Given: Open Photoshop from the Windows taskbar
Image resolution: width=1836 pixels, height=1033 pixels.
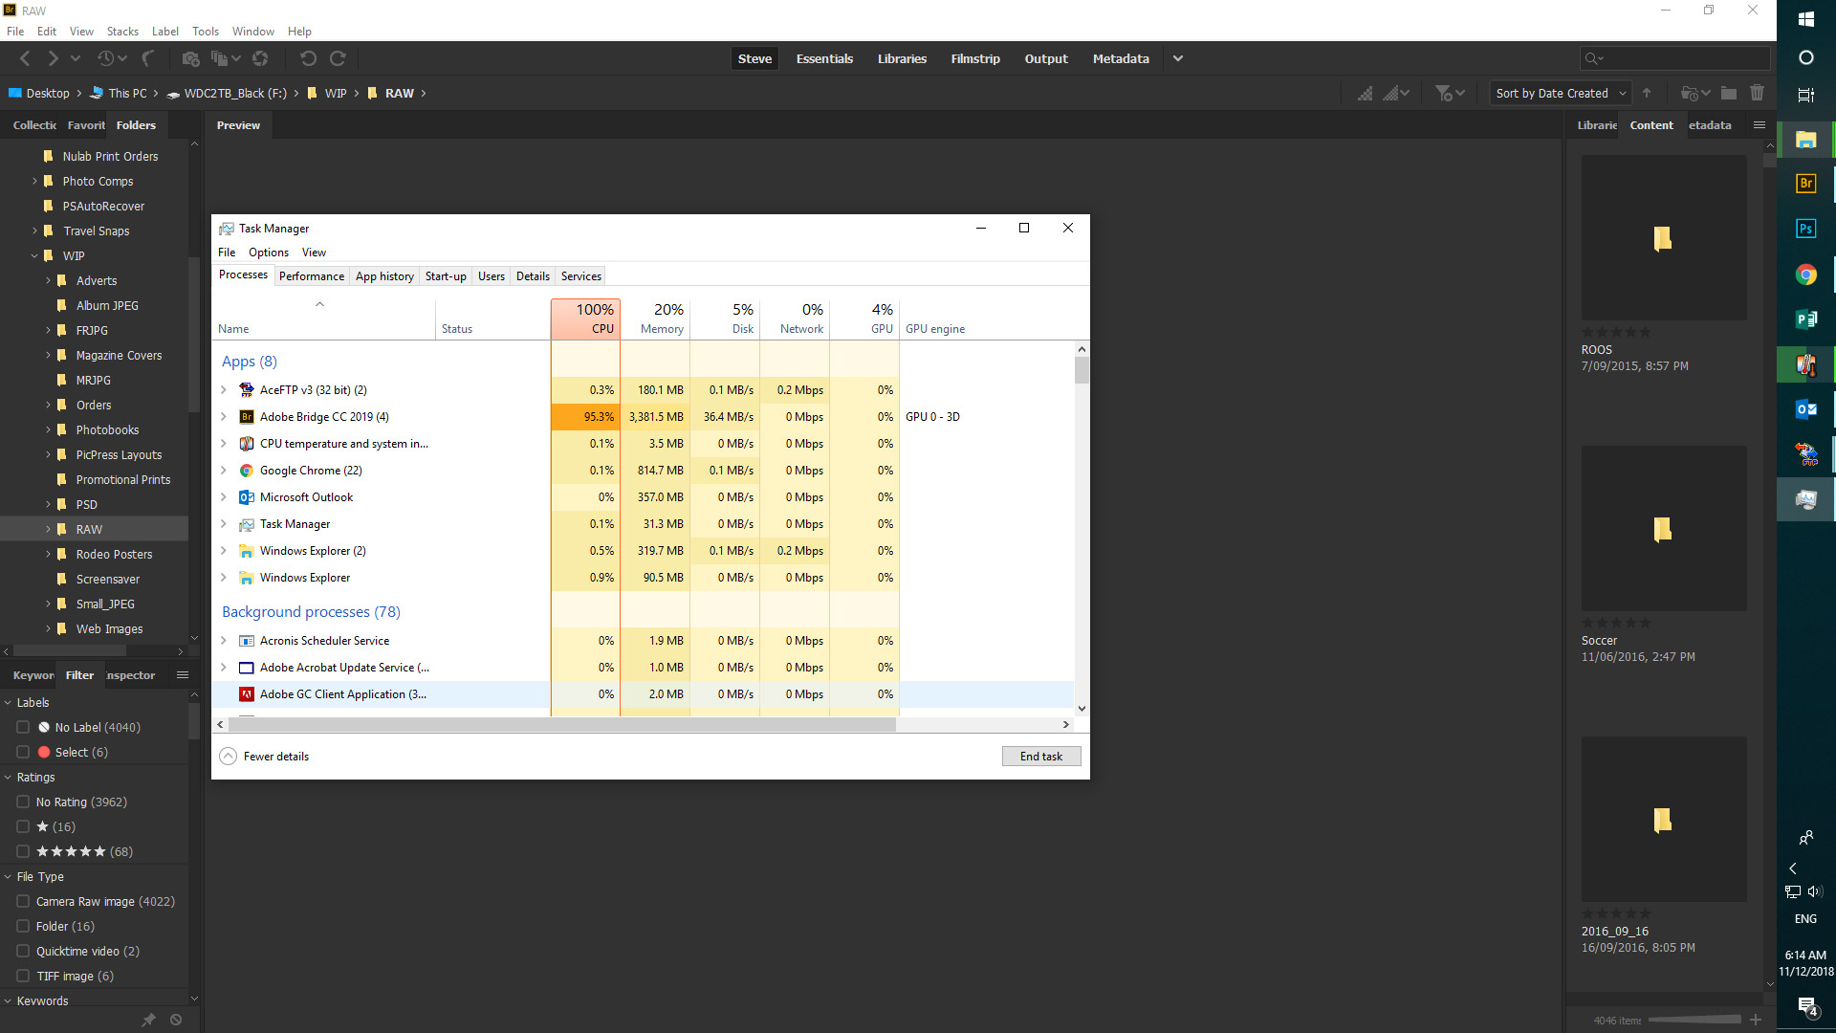Looking at the screenshot, I should (1805, 229).
